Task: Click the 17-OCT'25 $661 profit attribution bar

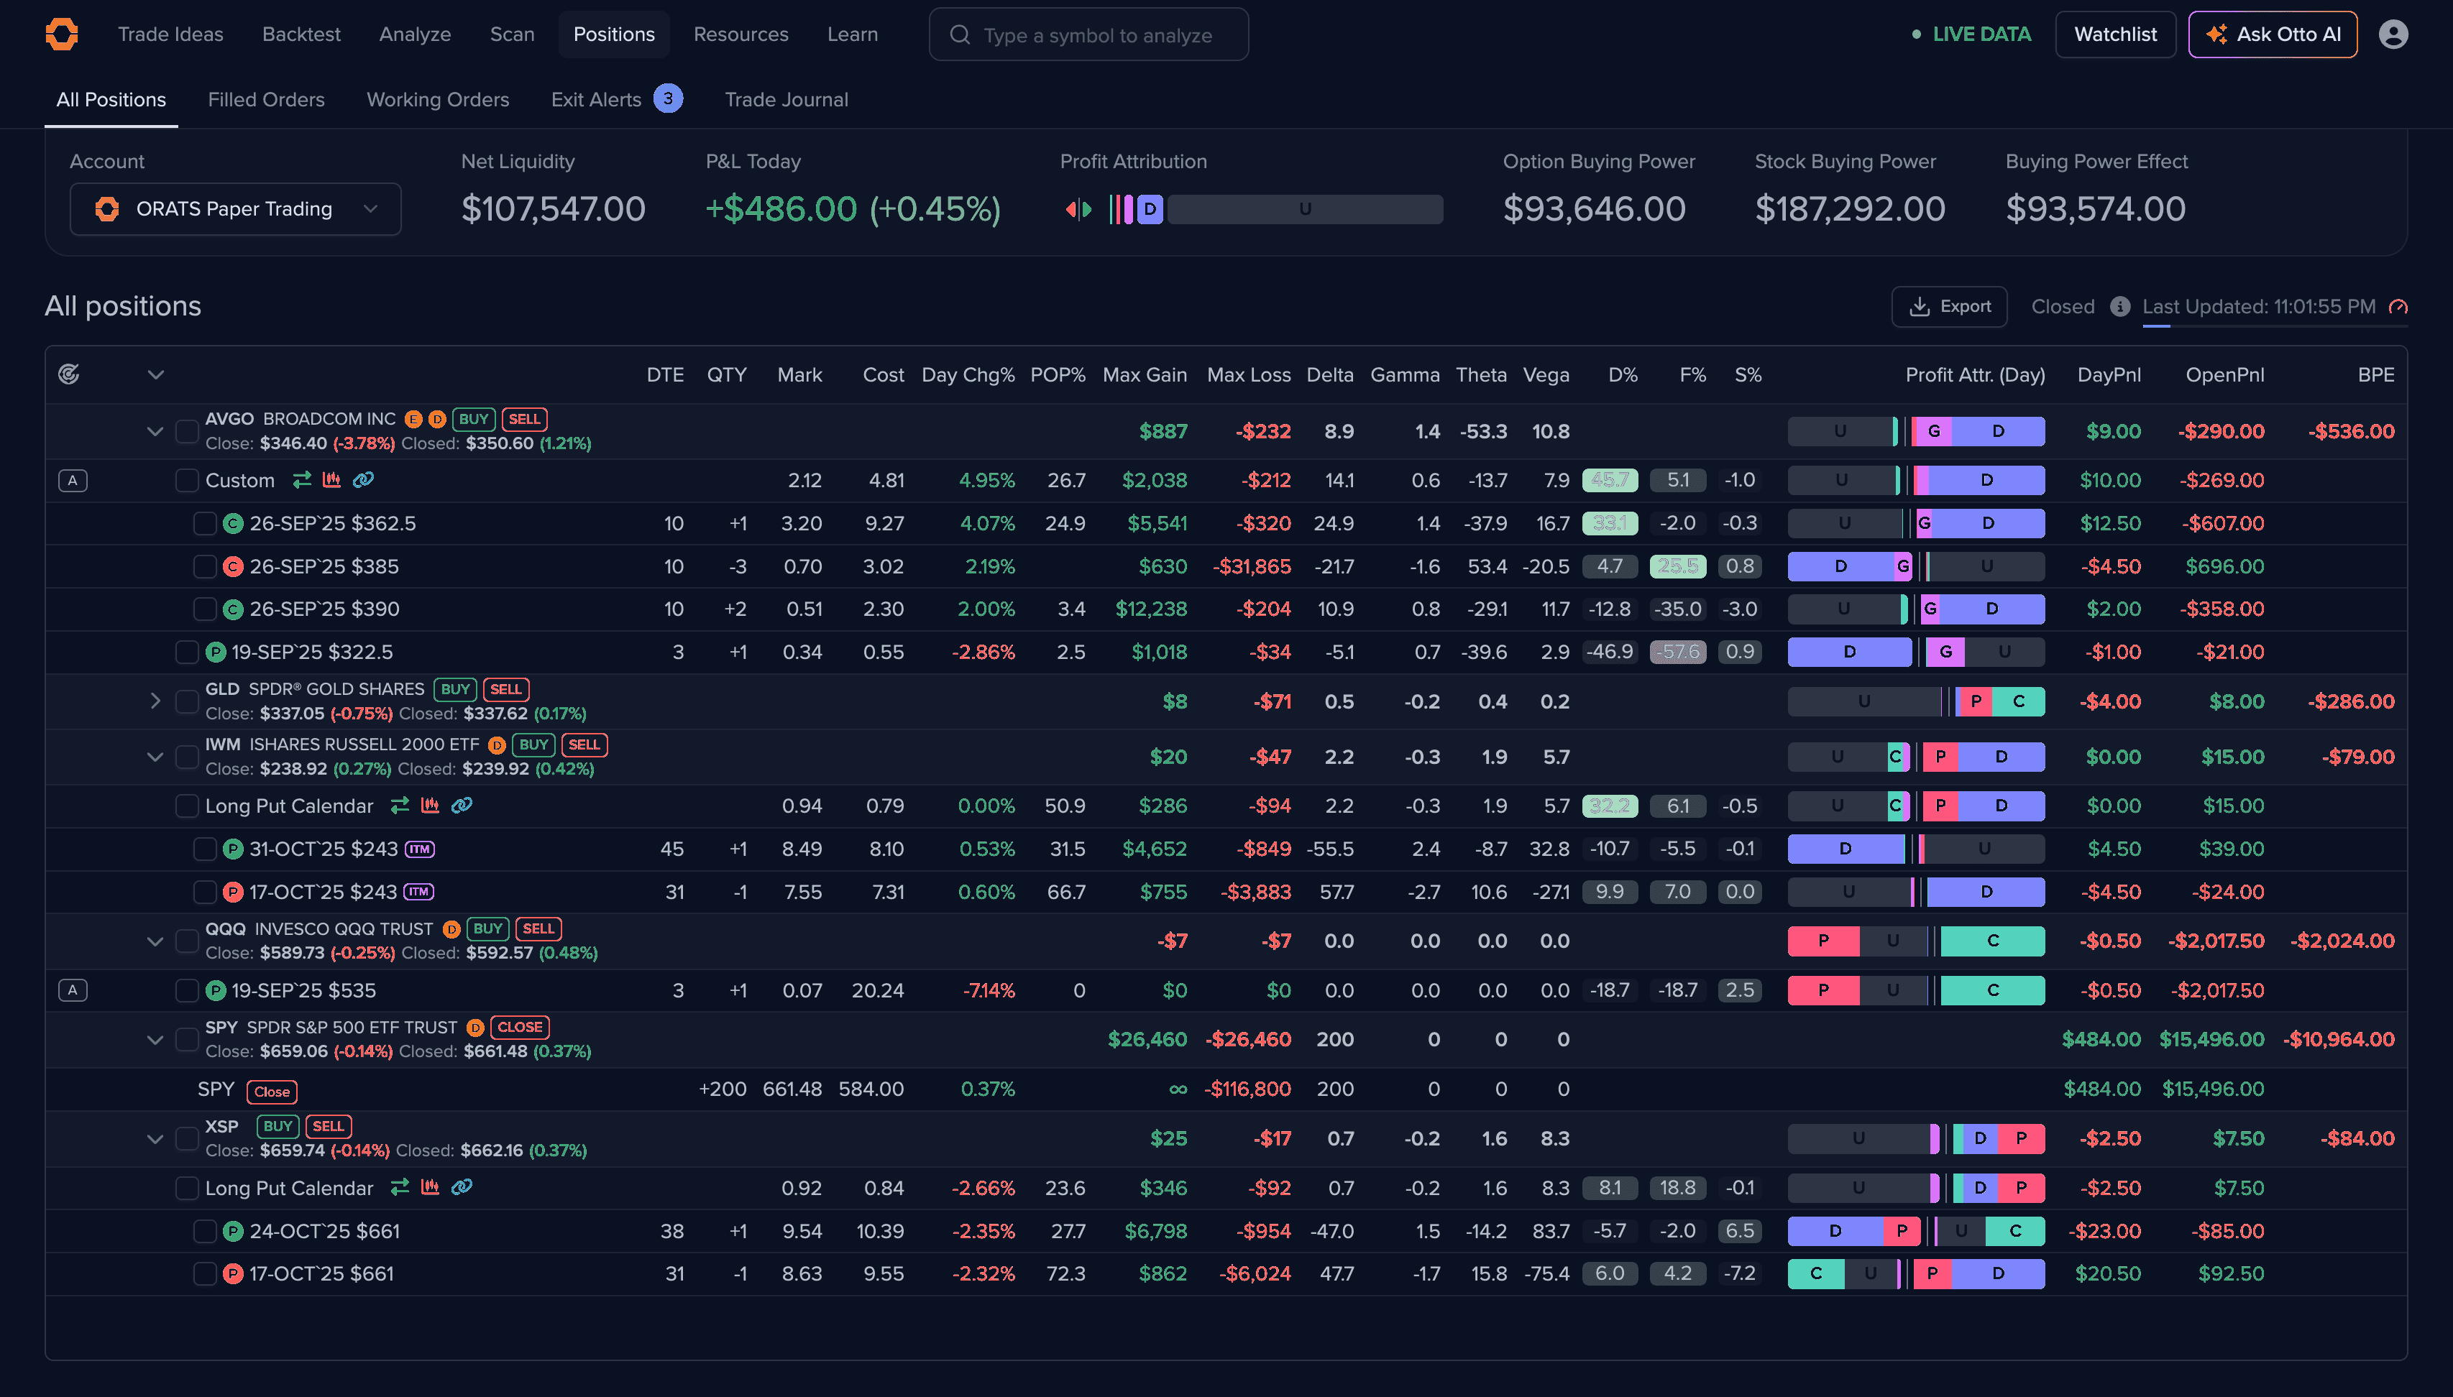Action: [1915, 1274]
